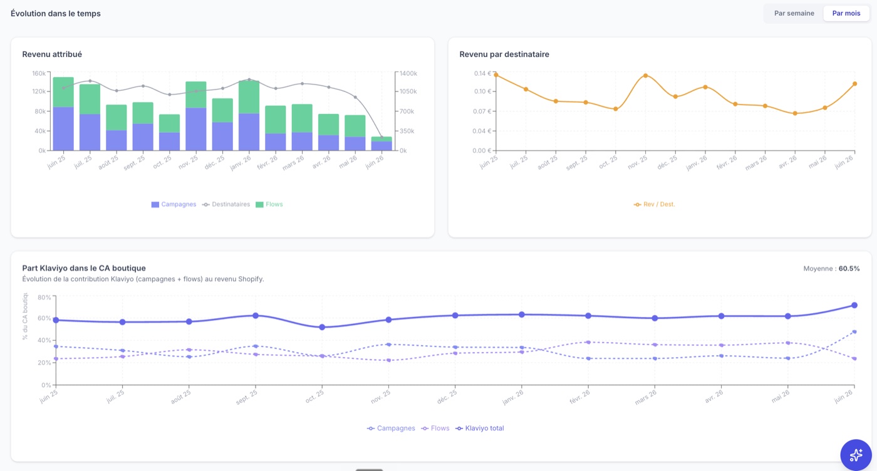Open the sparkle AI assistant button
The image size is (877, 471).
click(856, 455)
